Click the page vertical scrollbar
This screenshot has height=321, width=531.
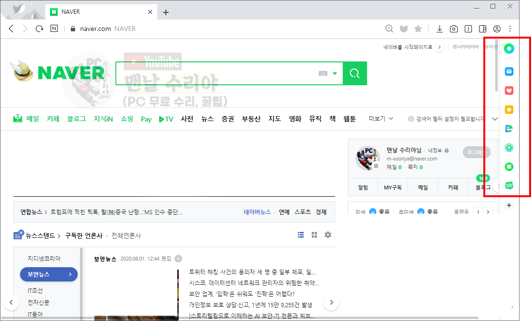pos(497,66)
